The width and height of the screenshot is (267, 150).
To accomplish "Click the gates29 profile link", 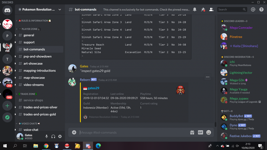I will click(93, 88).
